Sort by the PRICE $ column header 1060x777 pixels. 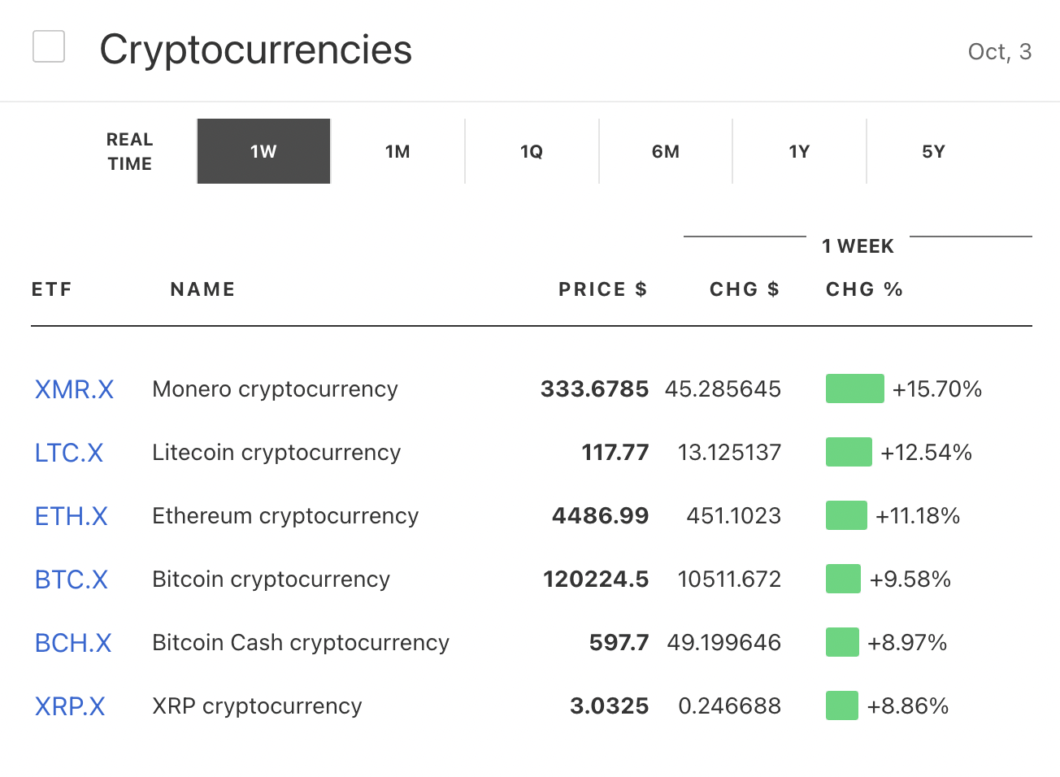tap(602, 289)
